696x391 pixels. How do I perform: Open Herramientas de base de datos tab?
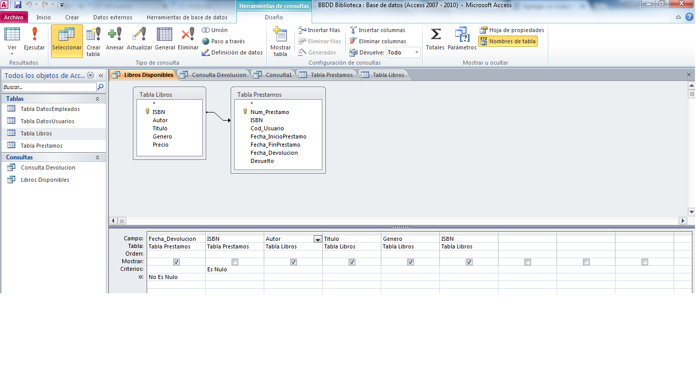point(187,17)
